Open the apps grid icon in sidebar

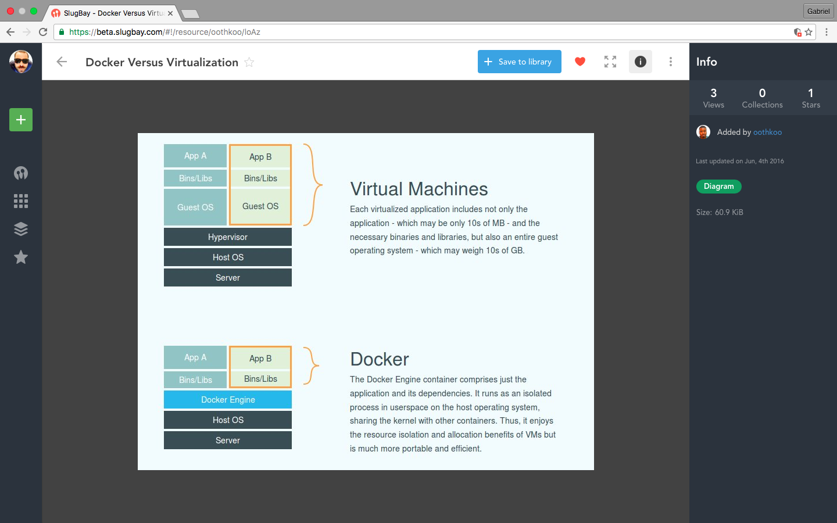[x=21, y=201]
